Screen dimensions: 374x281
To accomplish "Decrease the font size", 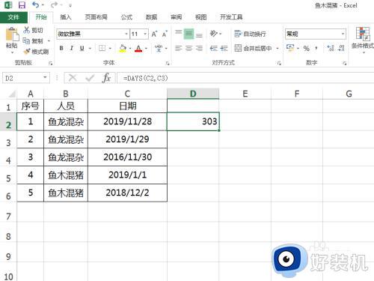I will 165,34.
